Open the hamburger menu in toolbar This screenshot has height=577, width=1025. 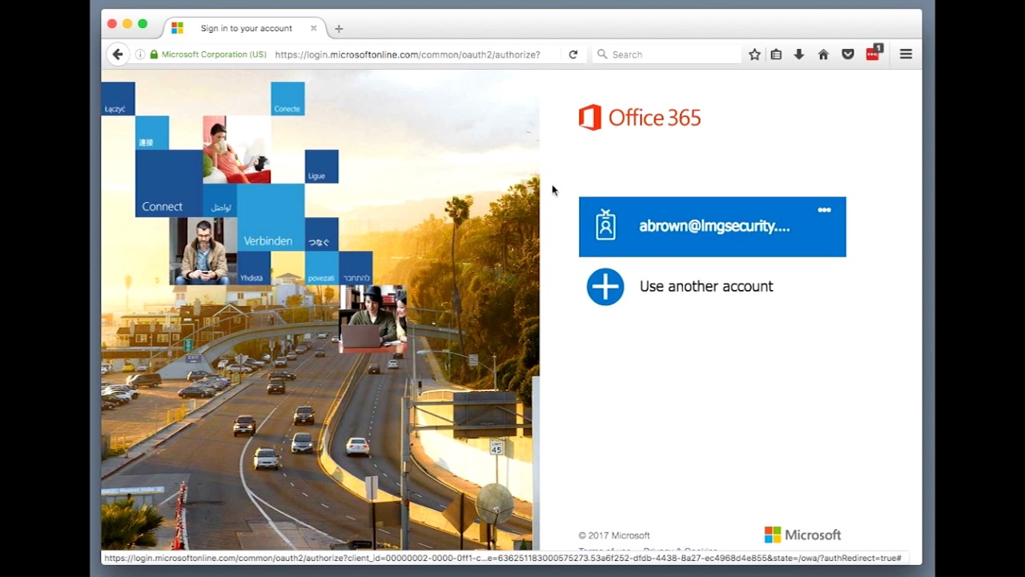[906, 54]
